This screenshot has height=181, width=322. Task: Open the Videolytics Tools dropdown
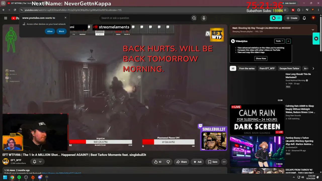tap(279, 41)
